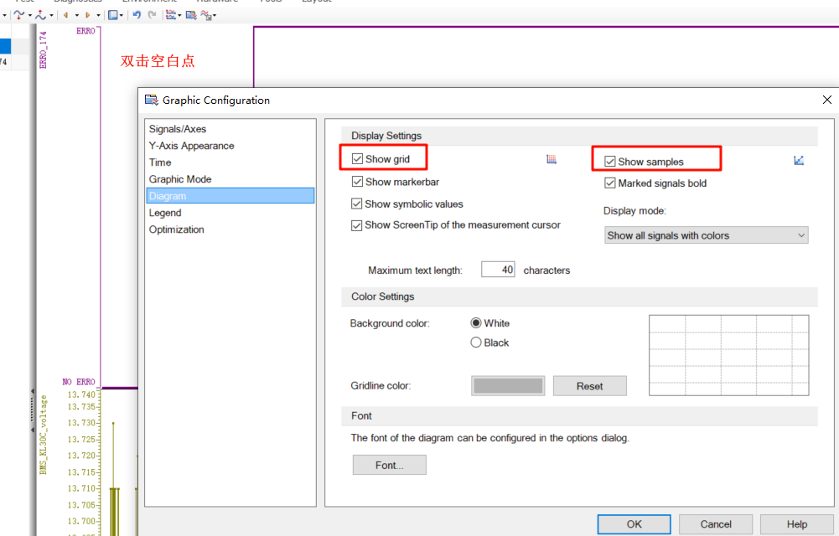Open dropdown arrow beside left arrow icon

point(77,15)
